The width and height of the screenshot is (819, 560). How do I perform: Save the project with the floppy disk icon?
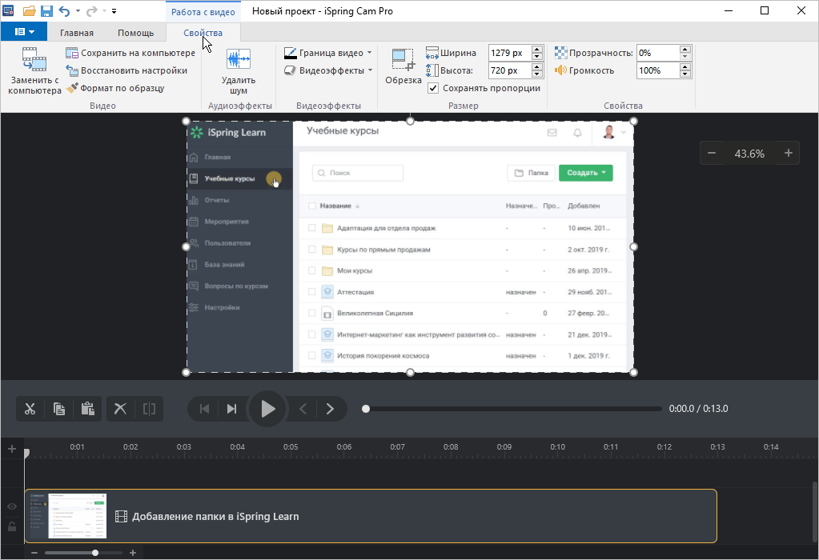[x=46, y=11]
